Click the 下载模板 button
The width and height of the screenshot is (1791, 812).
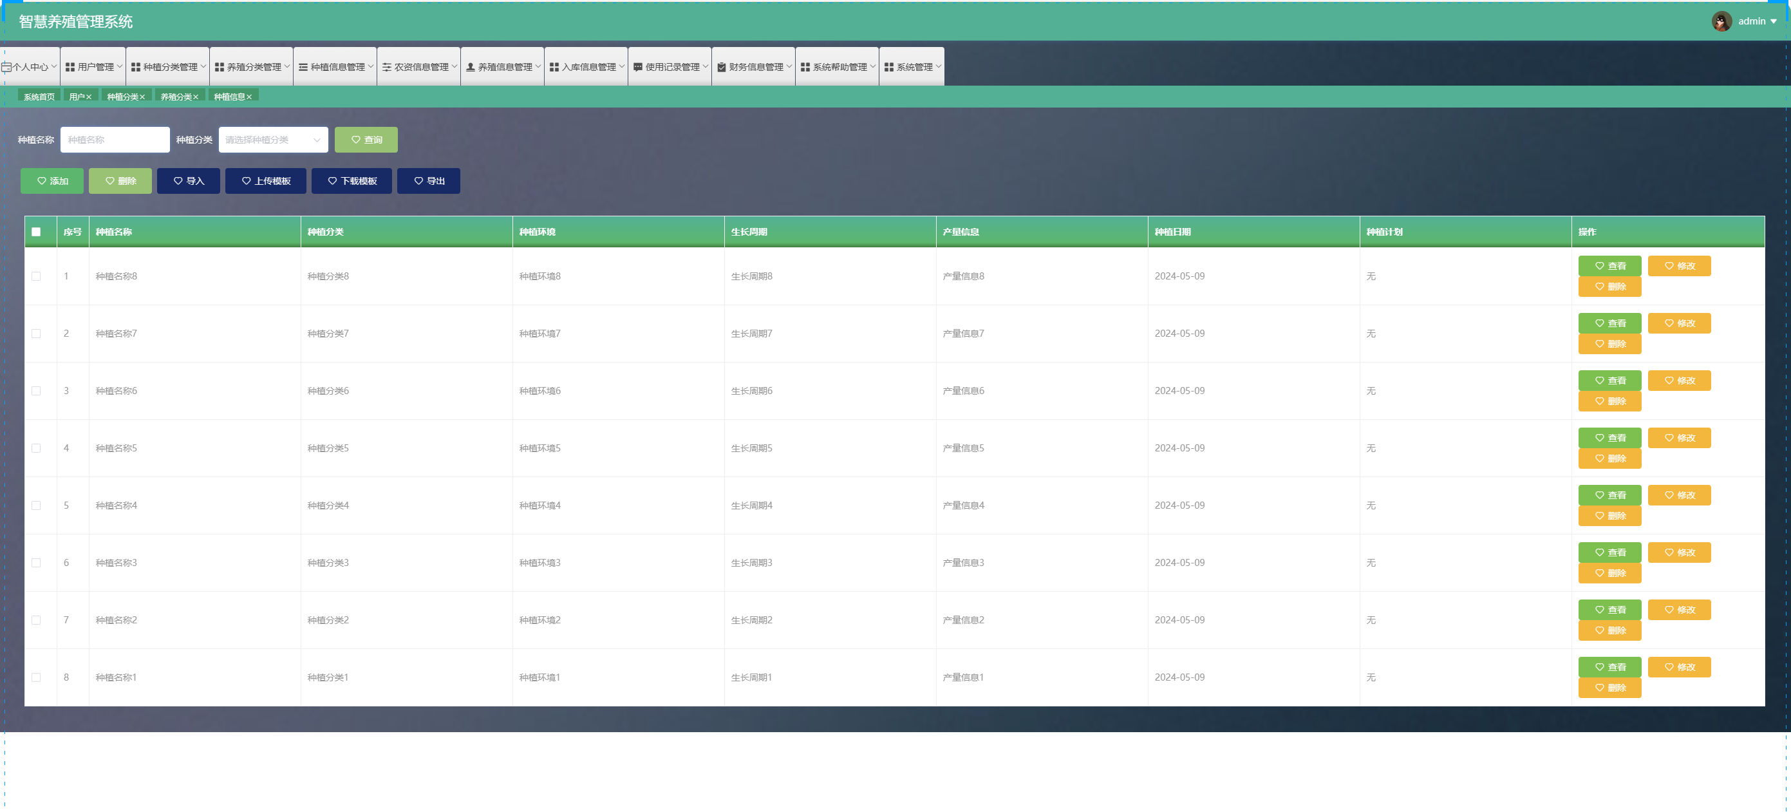[351, 181]
